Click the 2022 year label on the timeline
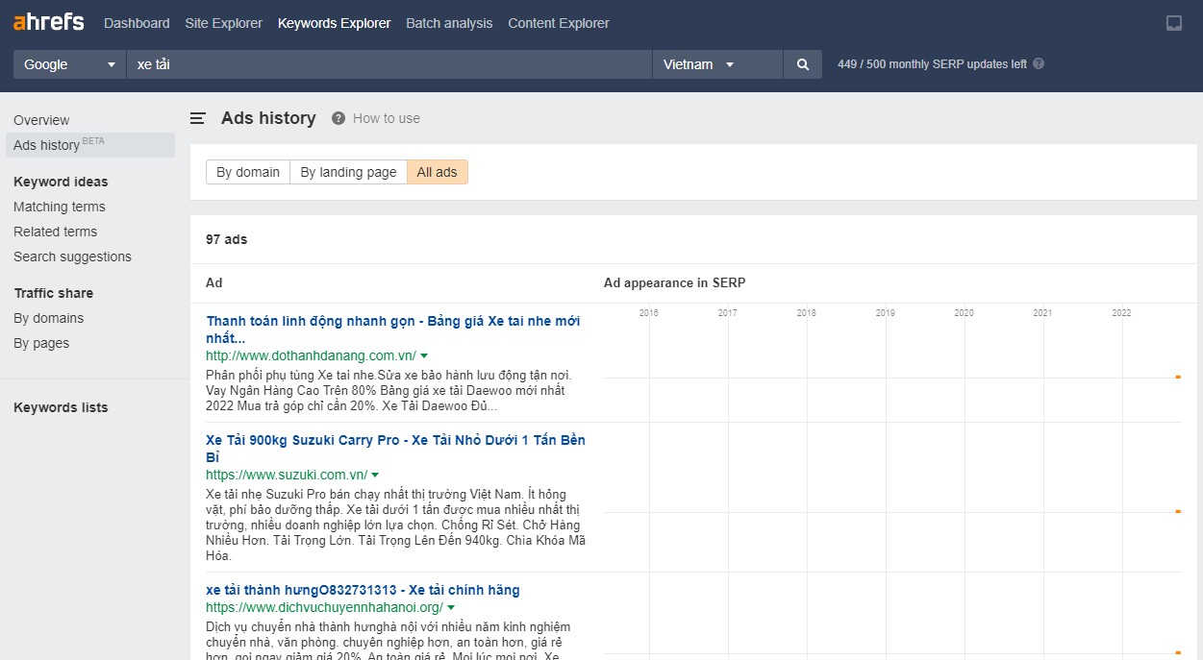Viewport: 1203px width, 660px height. tap(1121, 313)
